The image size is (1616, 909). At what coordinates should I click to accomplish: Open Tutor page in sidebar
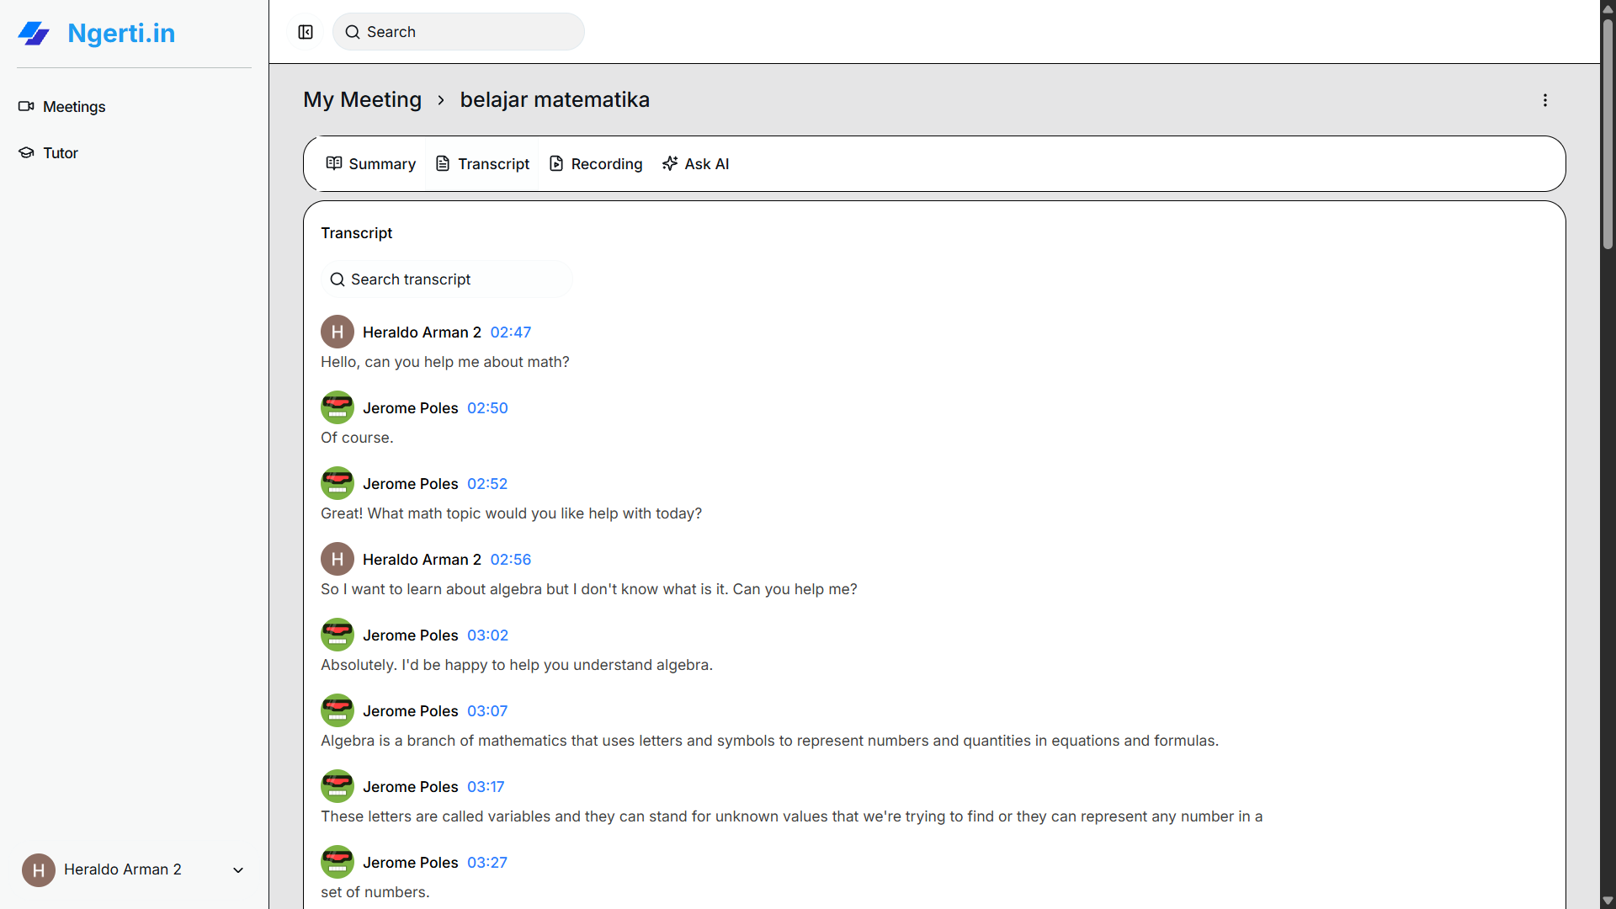(60, 153)
